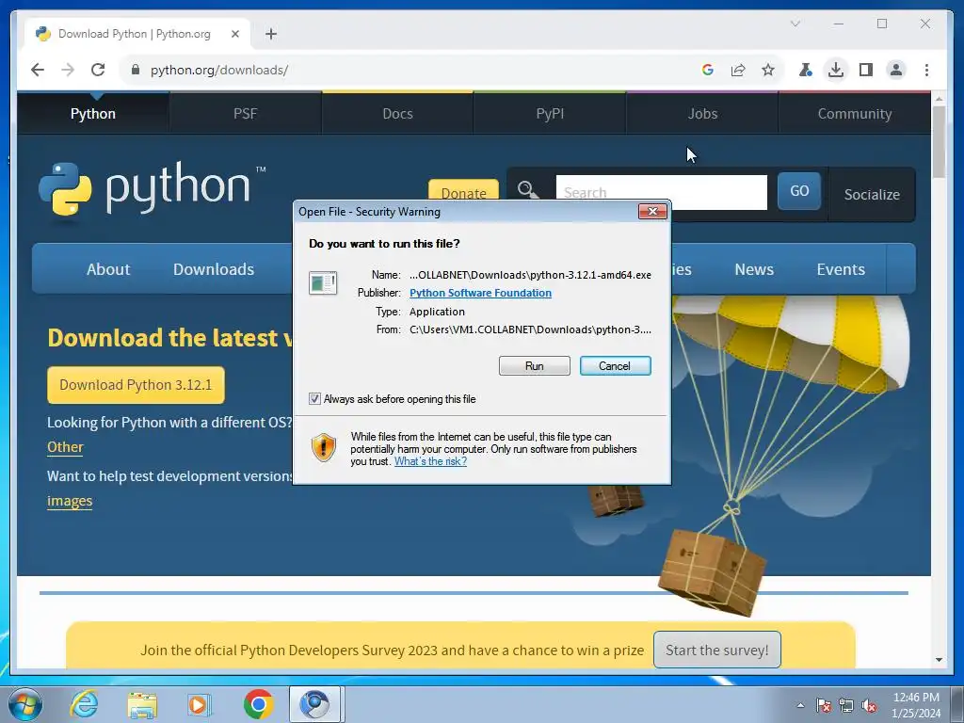Click the address bar URL
The width and height of the screenshot is (964, 723).
tap(219, 70)
